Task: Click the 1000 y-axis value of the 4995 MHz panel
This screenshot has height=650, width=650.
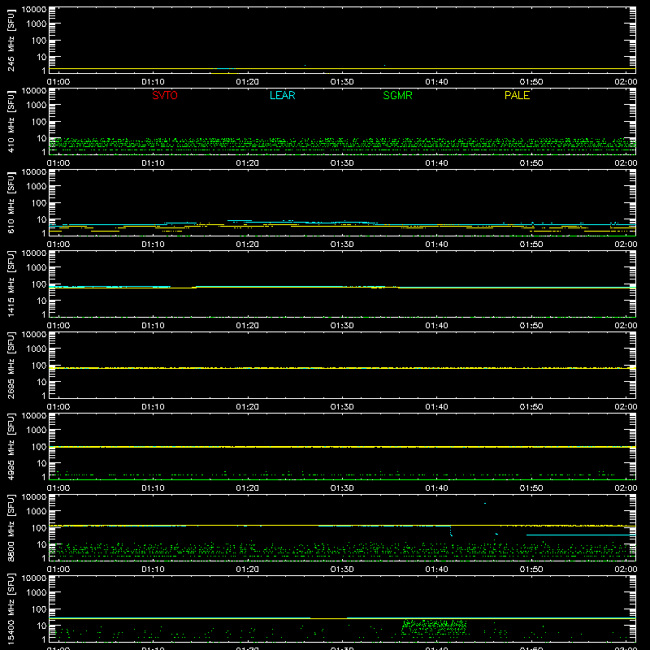Action: tap(37, 430)
